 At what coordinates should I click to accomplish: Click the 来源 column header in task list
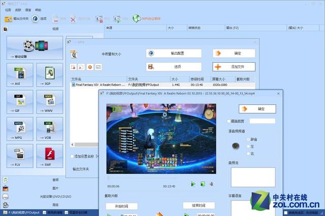tap(136, 28)
